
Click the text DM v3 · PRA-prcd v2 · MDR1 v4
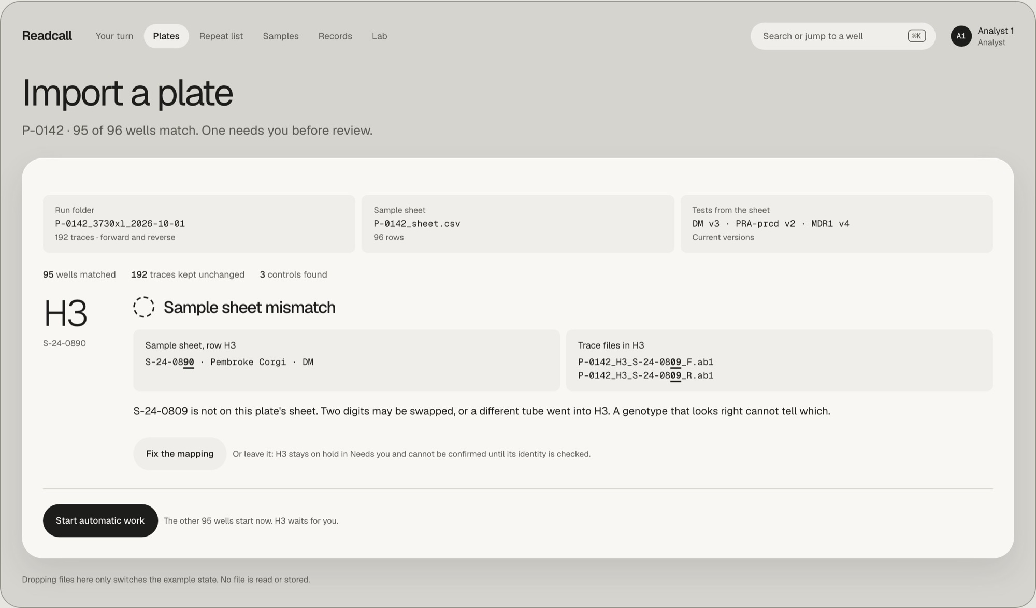click(771, 224)
